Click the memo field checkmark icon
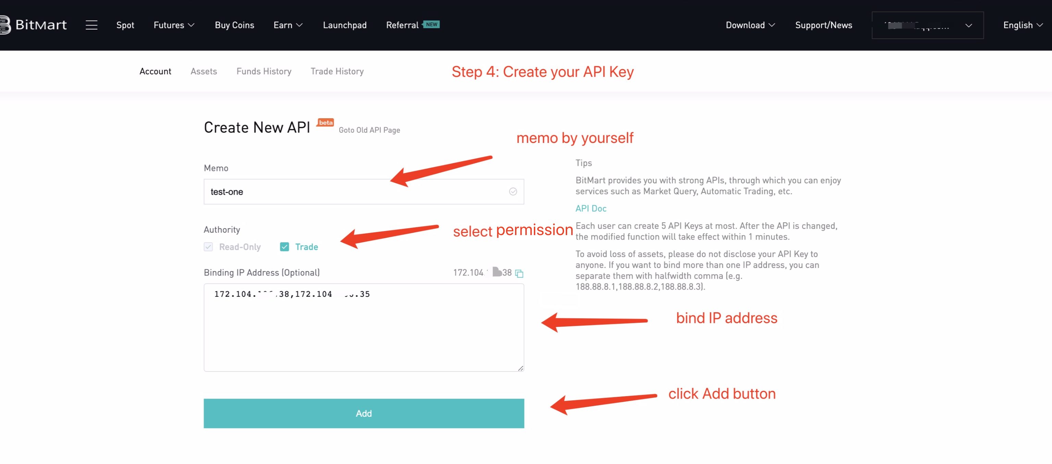The image size is (1052, 464). click(x=513, y=192)
